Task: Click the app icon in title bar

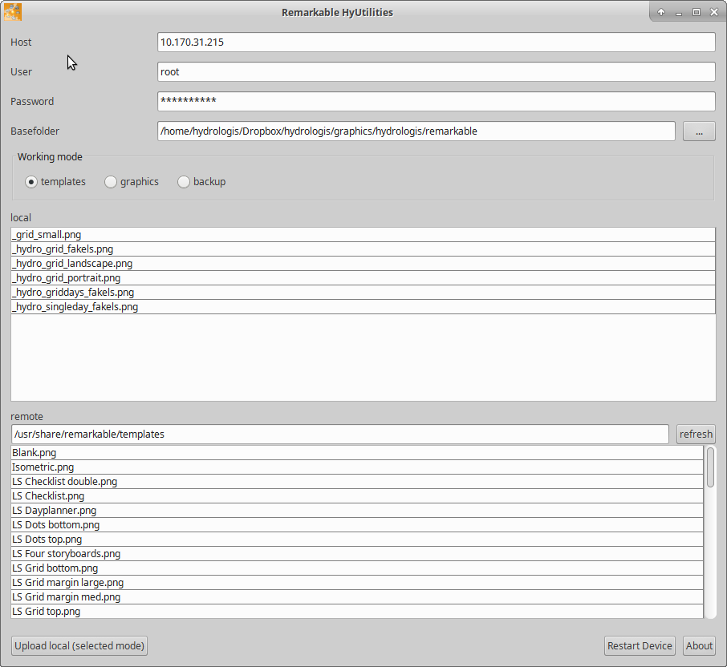Action: (x=13, y=12)
